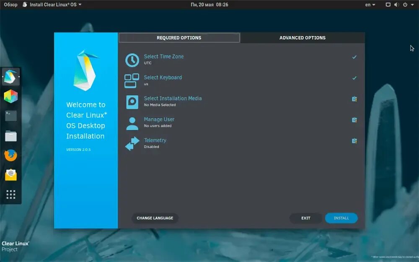Click the person icon for Manage User

[x=132, y=123]
